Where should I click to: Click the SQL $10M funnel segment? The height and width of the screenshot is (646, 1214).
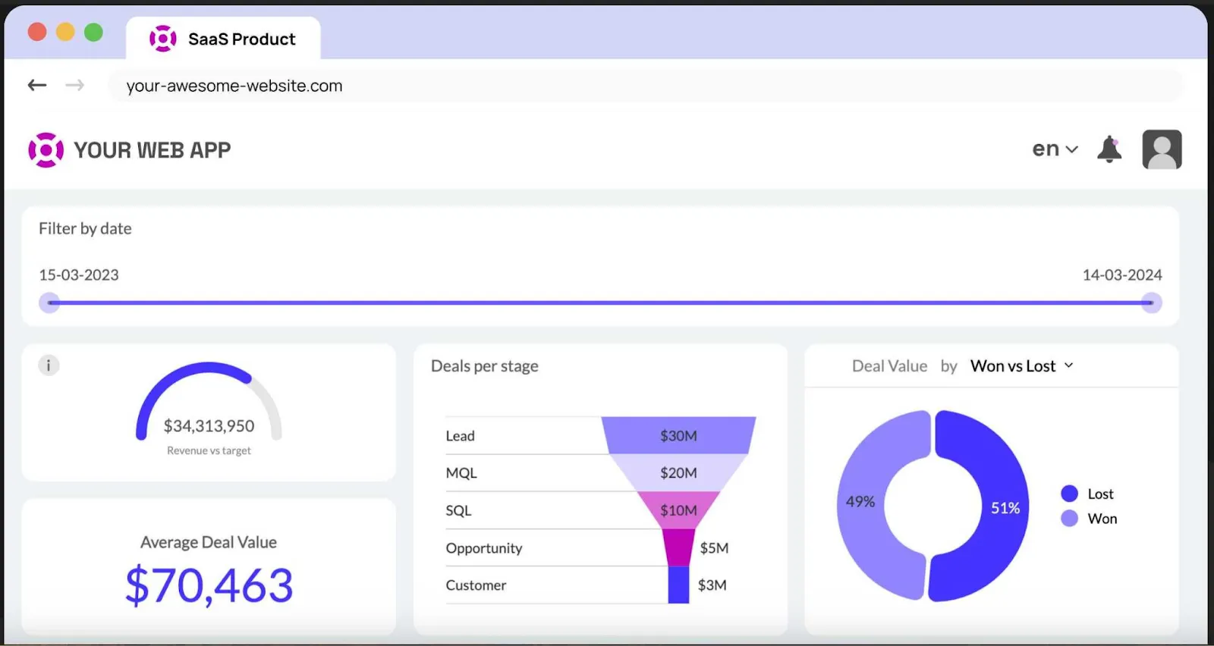point(678,510)
